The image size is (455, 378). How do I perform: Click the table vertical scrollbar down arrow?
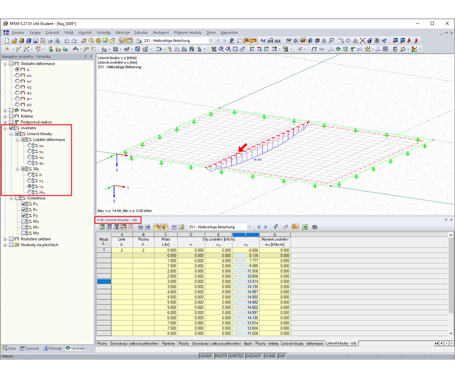click(x=451, y=333)
